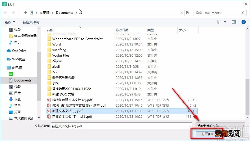This screenshot has width=250, height=141.
Task: Click the 音乐 note icon under 烁光视频转换器
Action: tap(11, 42)
